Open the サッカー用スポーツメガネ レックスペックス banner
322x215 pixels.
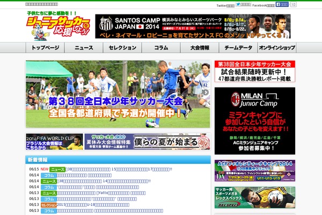click(x=255, y=197)
